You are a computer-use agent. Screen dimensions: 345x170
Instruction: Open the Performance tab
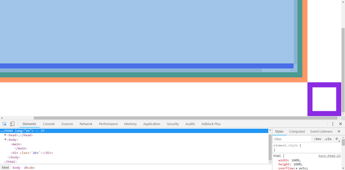[108, 124]
